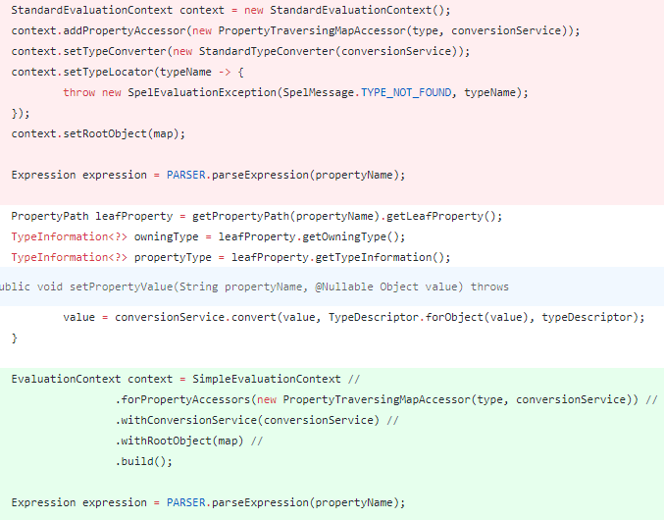Click the line 'TypeInformation<?> owningType = leafProperty.getOwningType();'
664x520 pixels.
208,236
